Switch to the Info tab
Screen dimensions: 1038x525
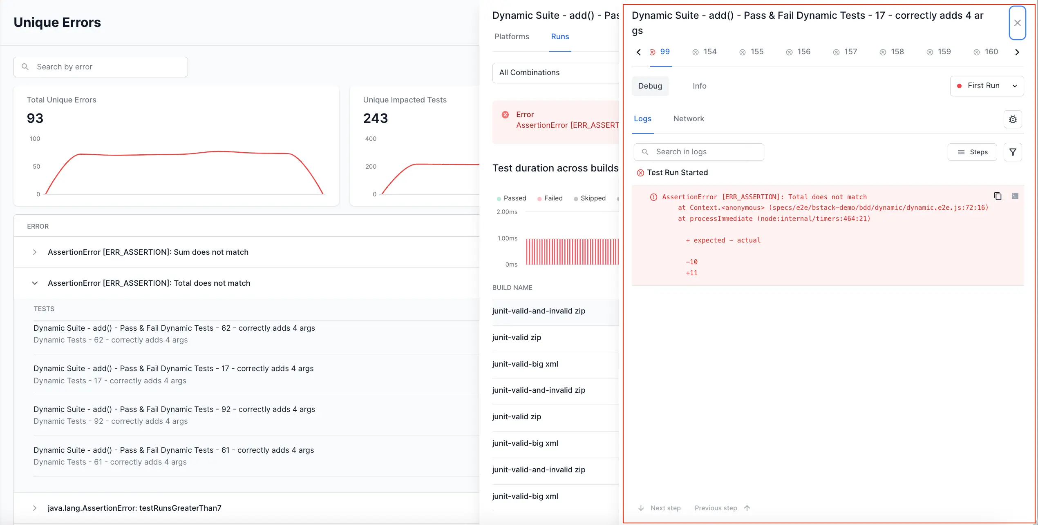click(699, 86)
